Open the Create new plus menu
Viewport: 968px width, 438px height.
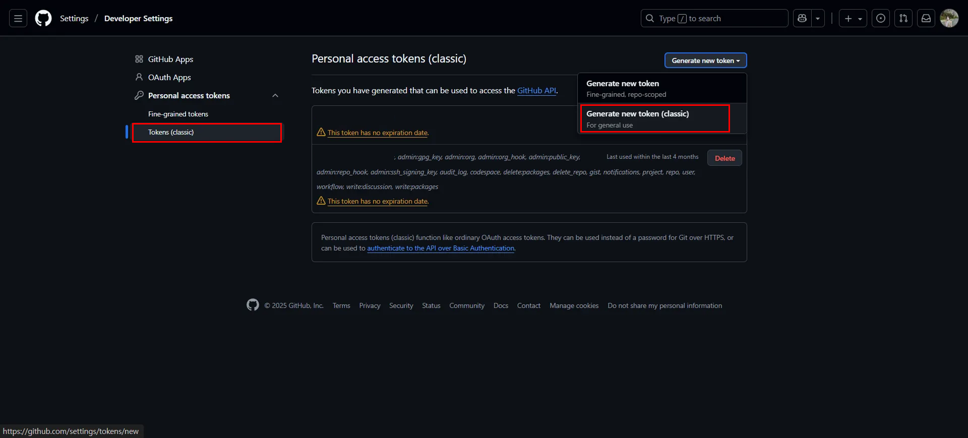(853, 19)
